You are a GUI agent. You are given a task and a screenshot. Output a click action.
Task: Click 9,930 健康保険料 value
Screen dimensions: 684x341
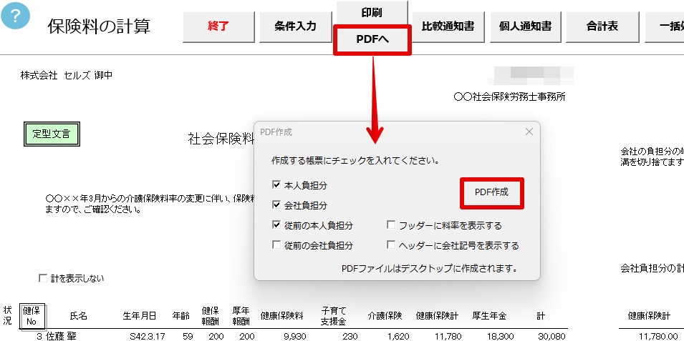(x=295, y=337)
